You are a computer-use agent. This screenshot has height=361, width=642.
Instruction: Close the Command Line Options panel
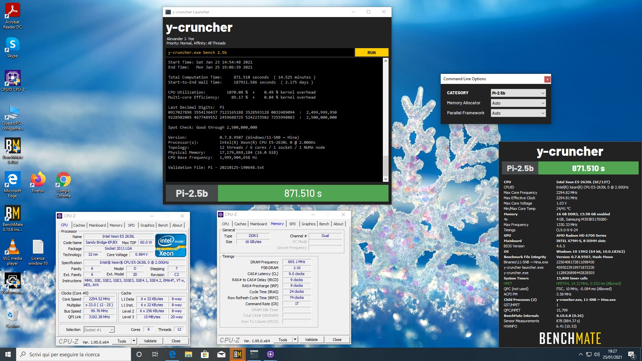[547, 79]
